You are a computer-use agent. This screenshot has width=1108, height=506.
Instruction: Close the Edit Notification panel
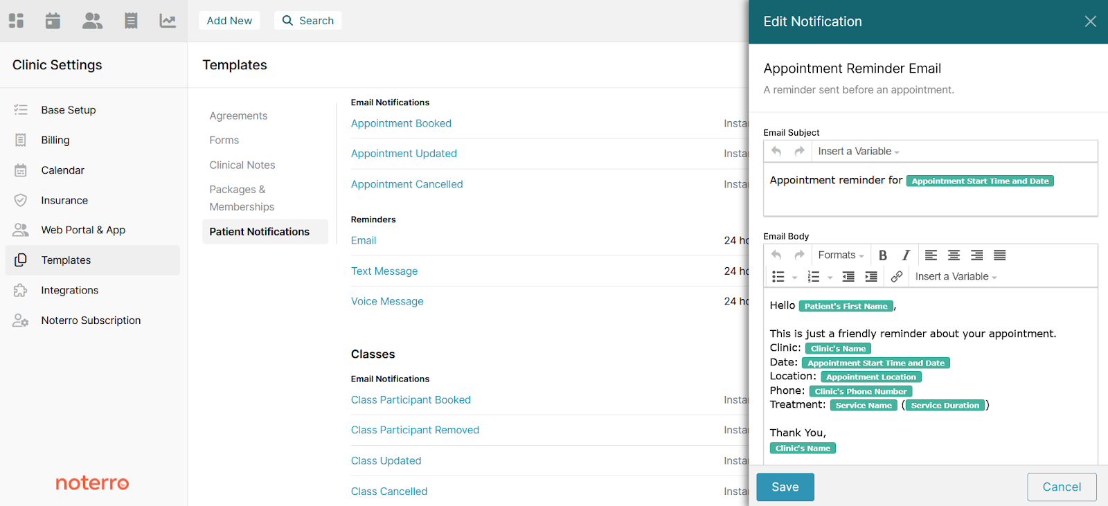(x=1090, y=21)
